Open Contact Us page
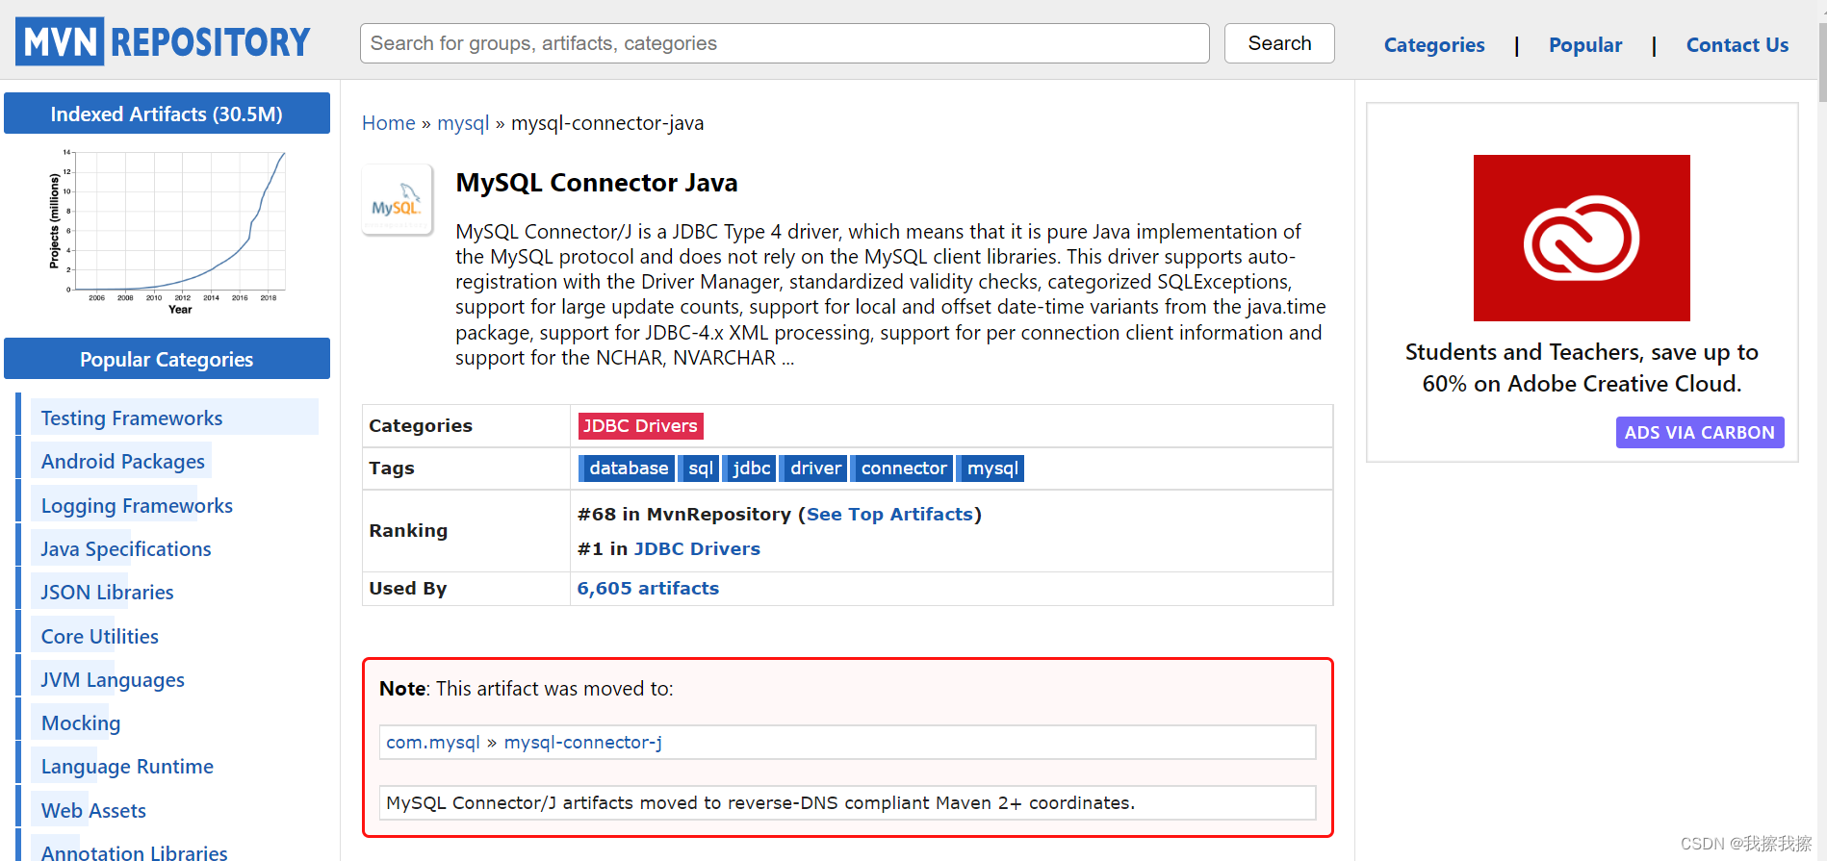The image size is (1827, 861). coord(1737,45)
